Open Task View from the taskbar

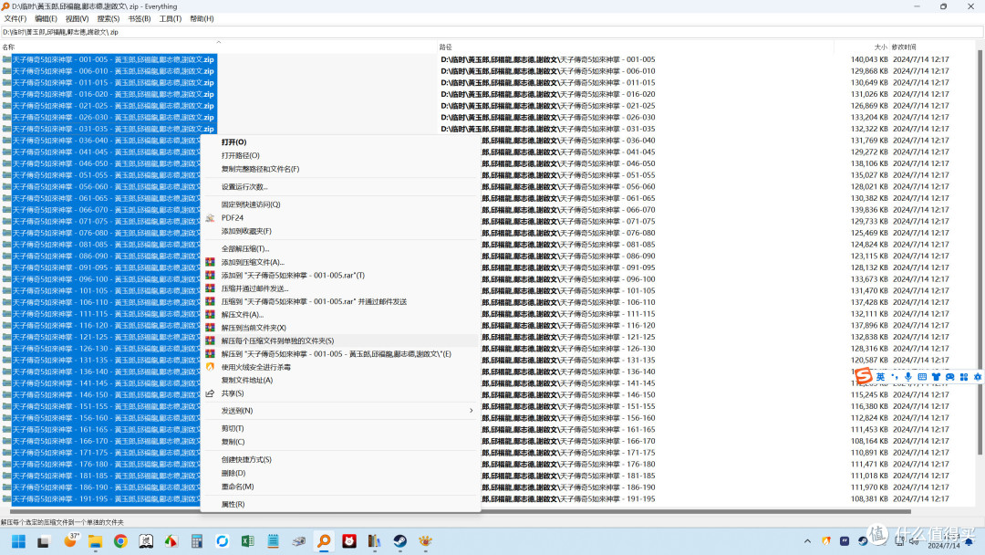tap(44, 541)
